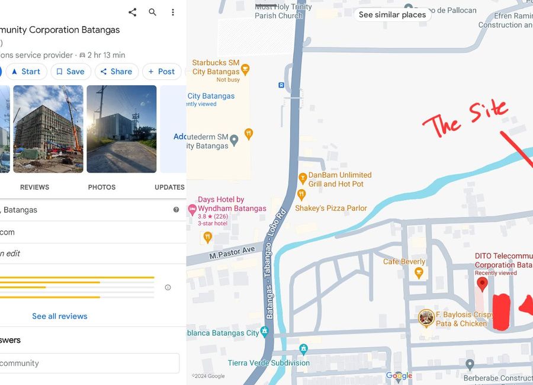
Task: Open the gray building street photo
Action: (121, 129)
